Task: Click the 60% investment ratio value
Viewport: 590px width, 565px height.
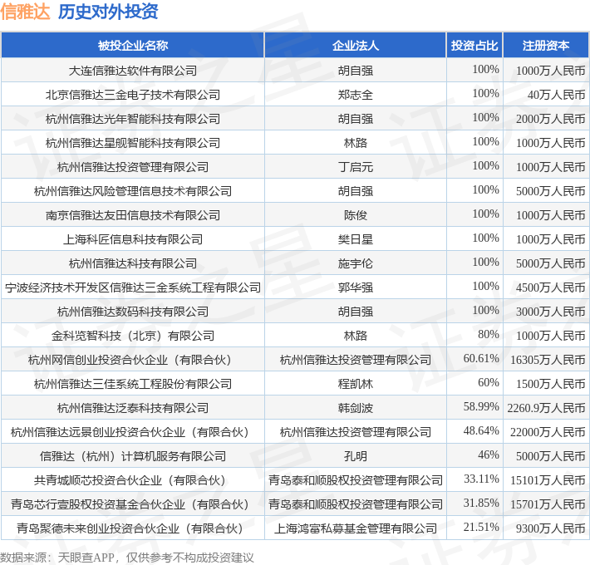Action: [489, 382]
